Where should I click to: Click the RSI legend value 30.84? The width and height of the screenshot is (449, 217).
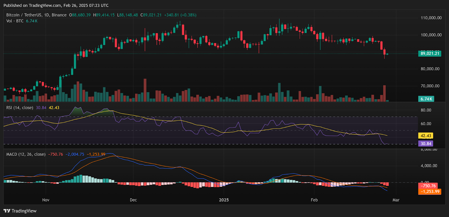point(41,108)
